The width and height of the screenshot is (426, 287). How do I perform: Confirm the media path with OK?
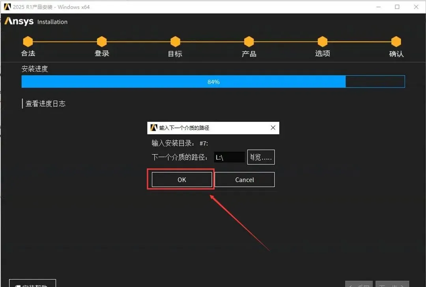coord(182,179)
